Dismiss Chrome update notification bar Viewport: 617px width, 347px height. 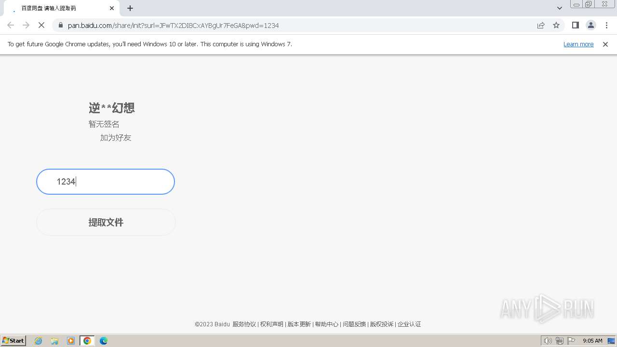(x=605, y=44)
